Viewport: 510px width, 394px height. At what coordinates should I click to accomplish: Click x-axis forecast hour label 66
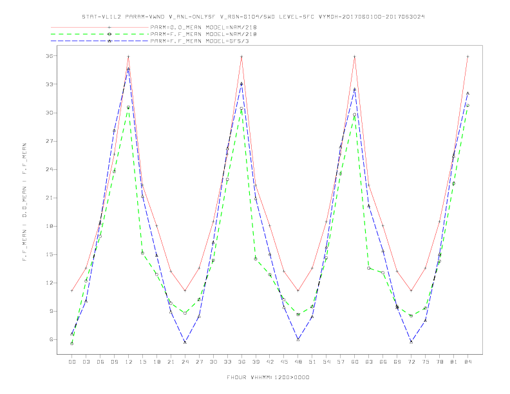(383, 362)
